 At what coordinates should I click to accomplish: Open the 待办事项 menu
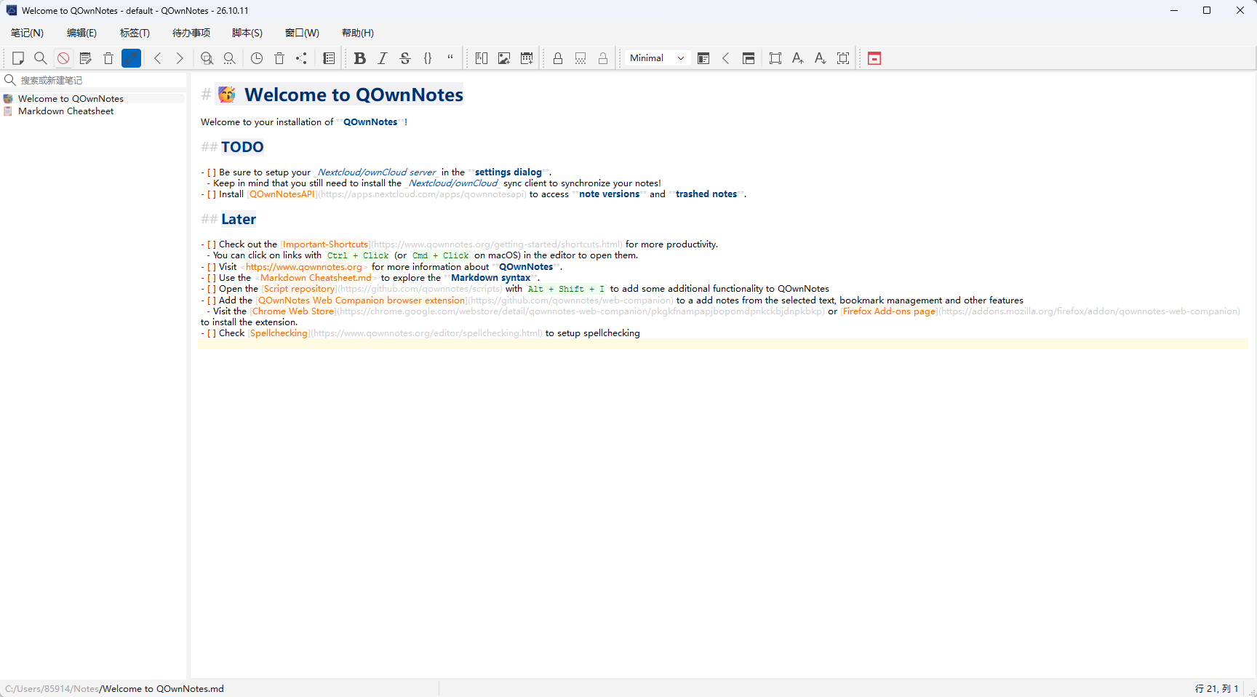pyautogui.click(x=191, y=33)
